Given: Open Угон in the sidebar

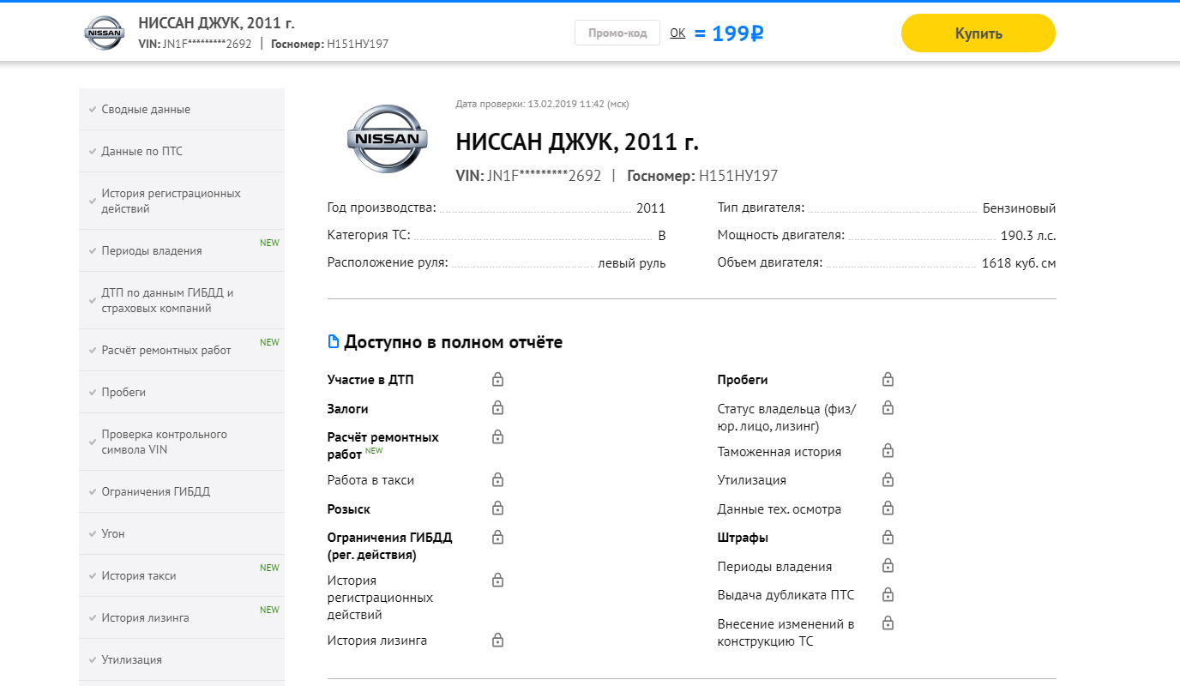Looking at the screenshot, I should [x=182, y=533].
